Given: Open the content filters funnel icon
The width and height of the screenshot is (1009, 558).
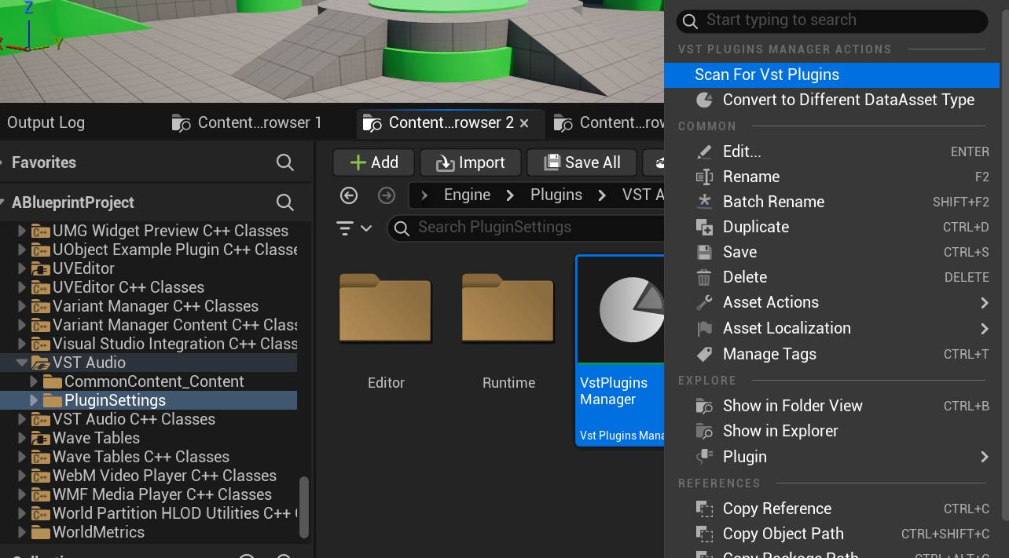Looking at the screenshot, I should [x=346, y=227].
